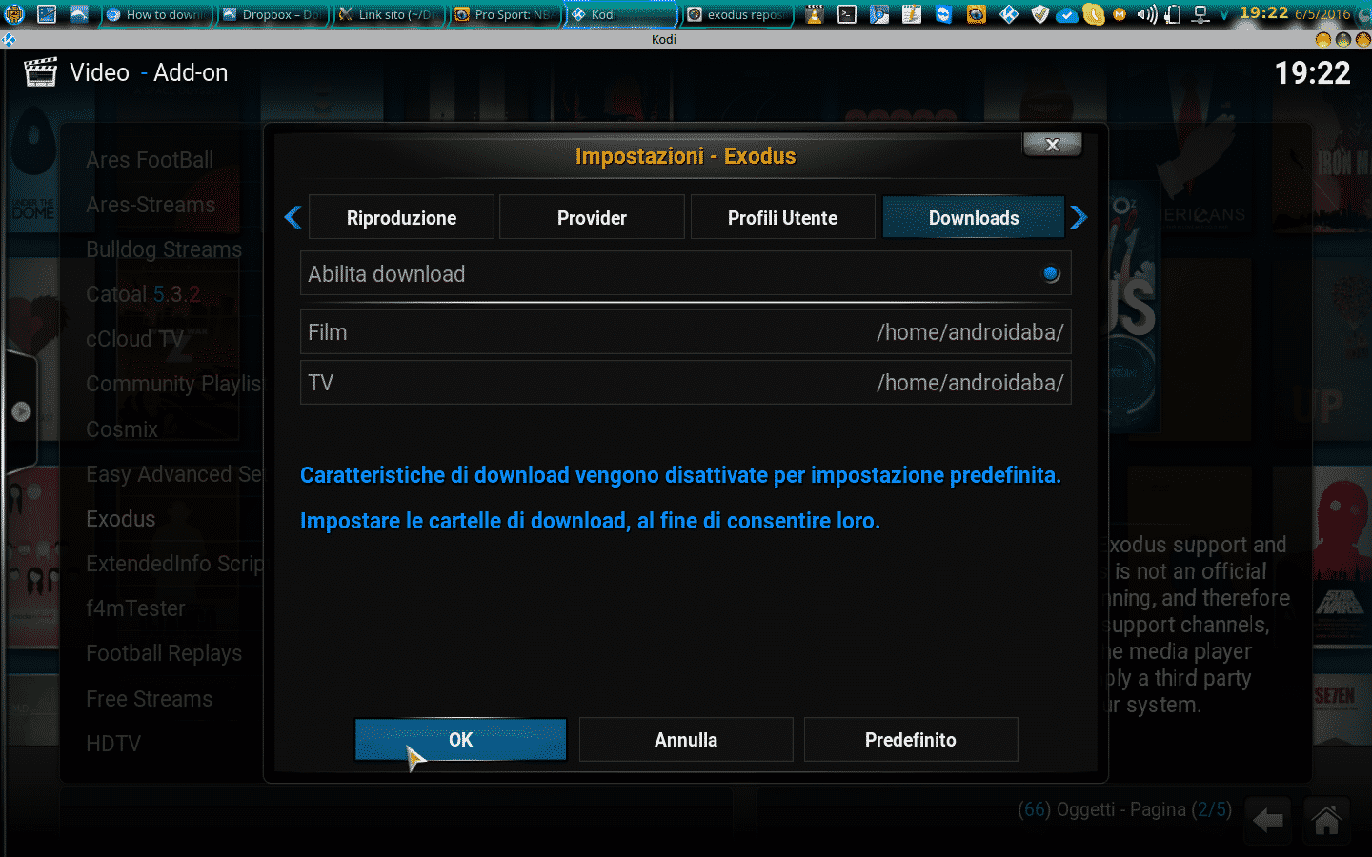Go to previous settings tabs with left arrow
The width and height of the screenshot is (1372, 857).
(293, 217)
